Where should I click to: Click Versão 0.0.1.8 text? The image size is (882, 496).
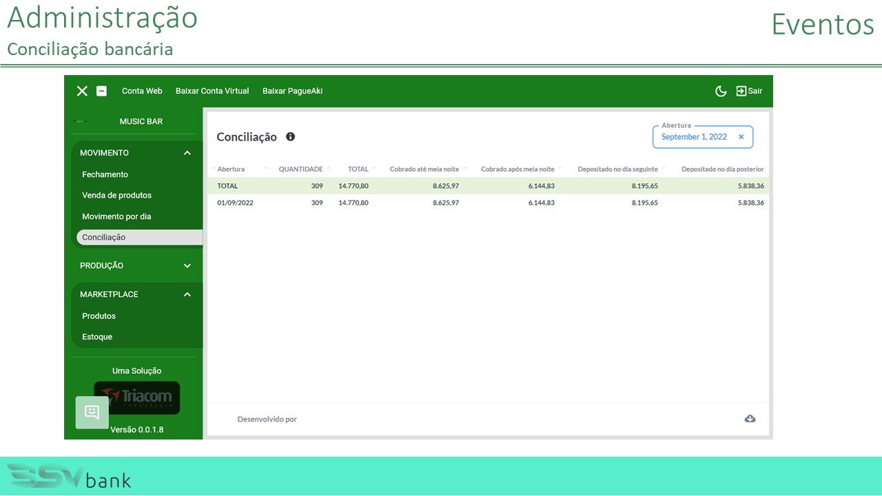(137, 430)
